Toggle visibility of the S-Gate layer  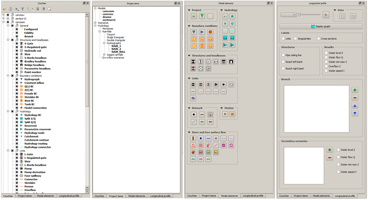click(16, 44)
